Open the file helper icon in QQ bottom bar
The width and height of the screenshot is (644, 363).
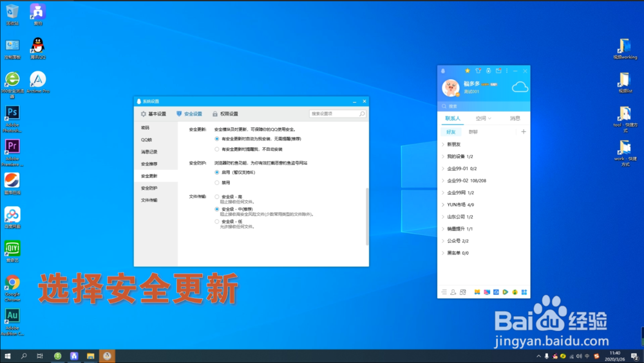[463, 292]
